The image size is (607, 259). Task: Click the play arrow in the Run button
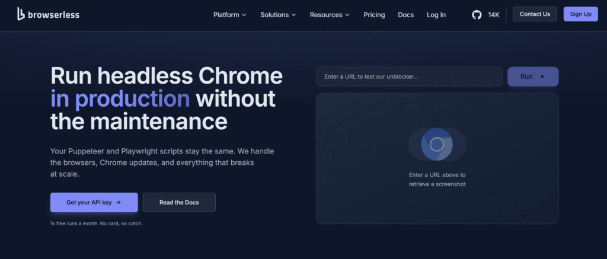point(543,76)
